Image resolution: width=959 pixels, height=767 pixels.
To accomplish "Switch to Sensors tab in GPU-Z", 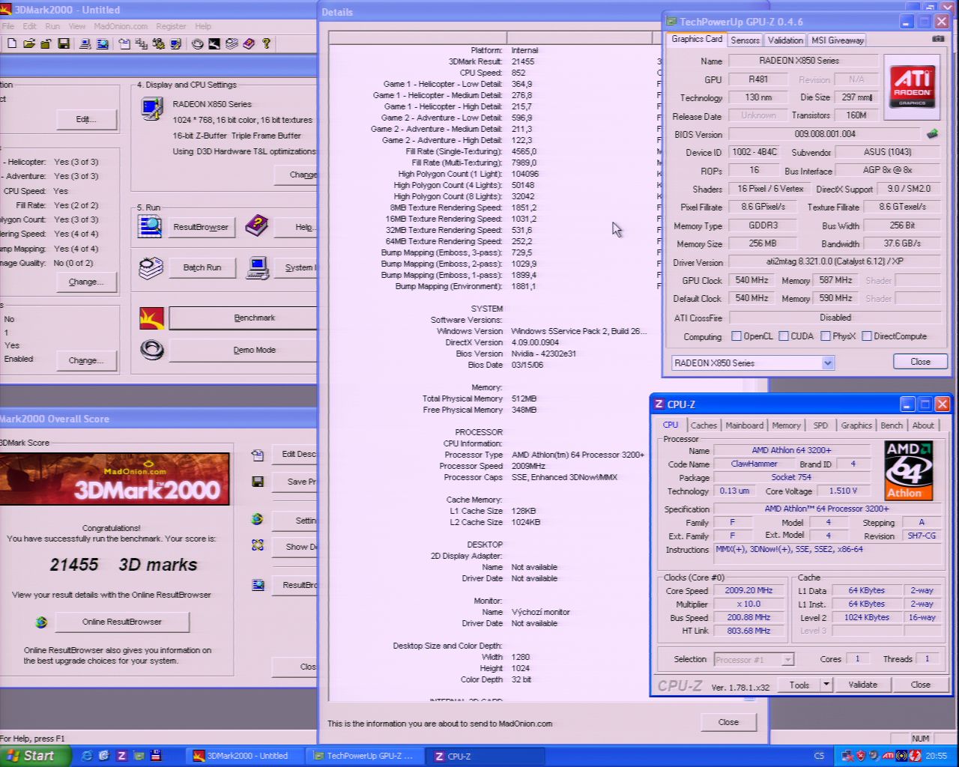I will (745, 40).
